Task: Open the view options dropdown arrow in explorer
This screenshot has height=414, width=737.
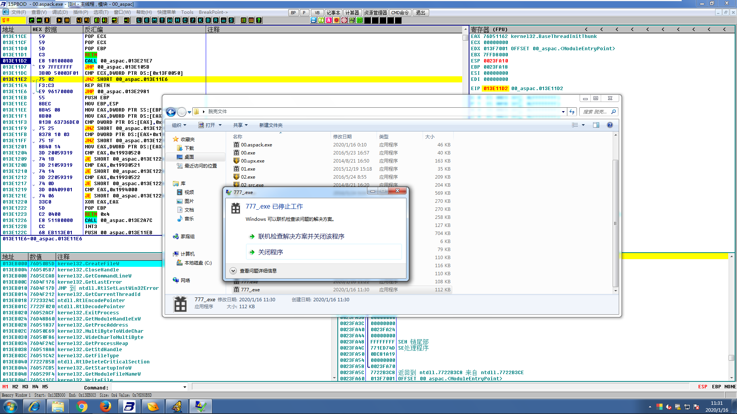Action: pos(583,125)
